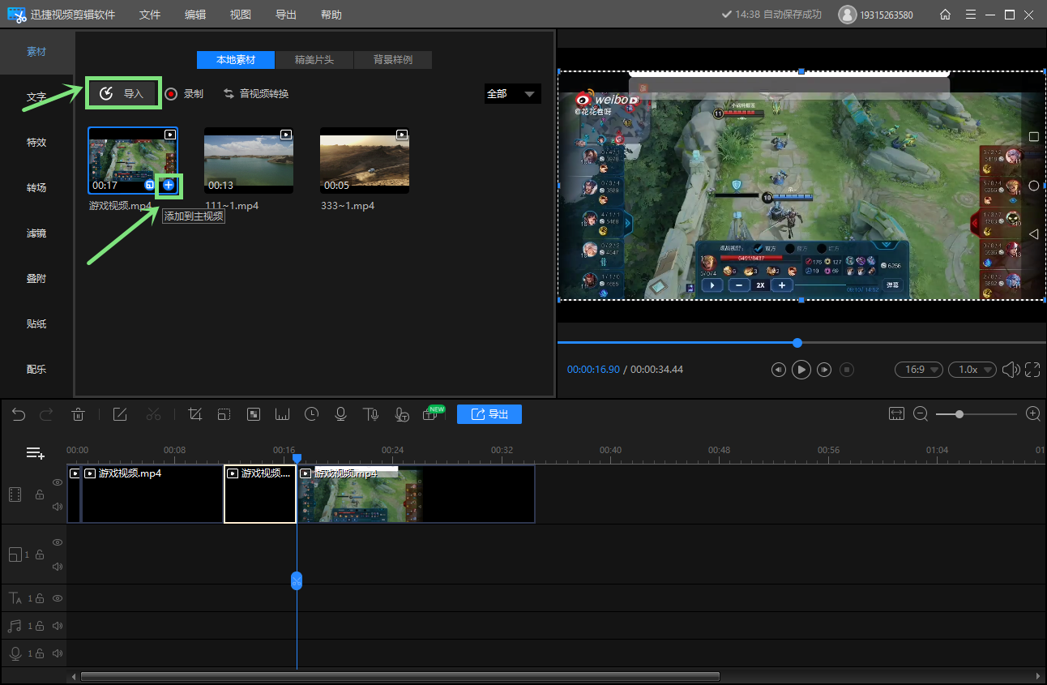Click the fit timeline to window icon
This screenshot has width=1047, height=685.
click(x=896, y=414)
